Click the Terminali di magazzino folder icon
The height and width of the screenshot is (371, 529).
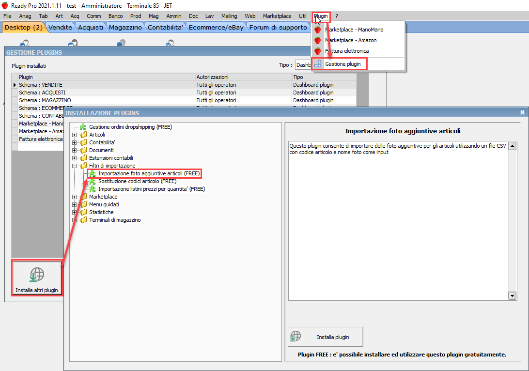tap(83, 220)
